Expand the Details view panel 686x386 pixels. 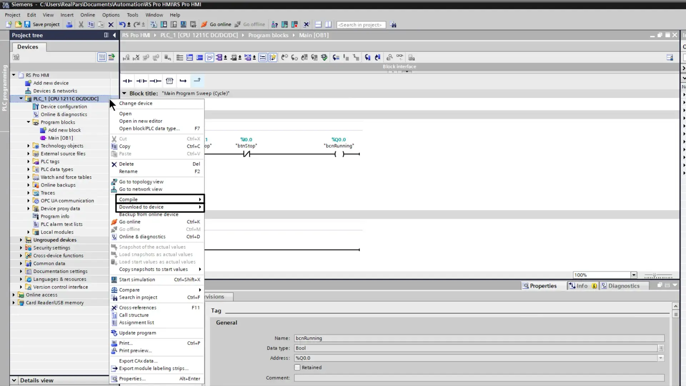click(x=14, y=380)
